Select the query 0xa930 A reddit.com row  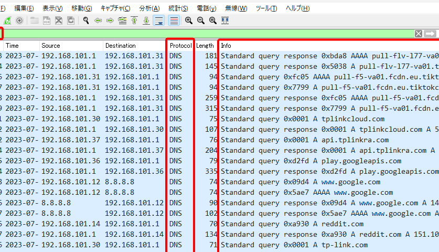(x=219, y=224)
